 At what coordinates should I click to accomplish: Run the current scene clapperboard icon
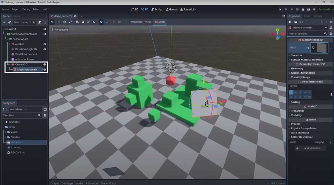pyautogui.click(x=303, y=9)
